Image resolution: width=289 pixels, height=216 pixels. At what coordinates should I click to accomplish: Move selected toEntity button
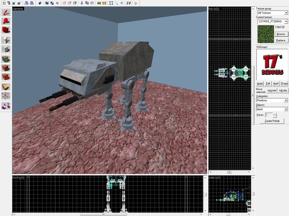(x=283, y=90)
